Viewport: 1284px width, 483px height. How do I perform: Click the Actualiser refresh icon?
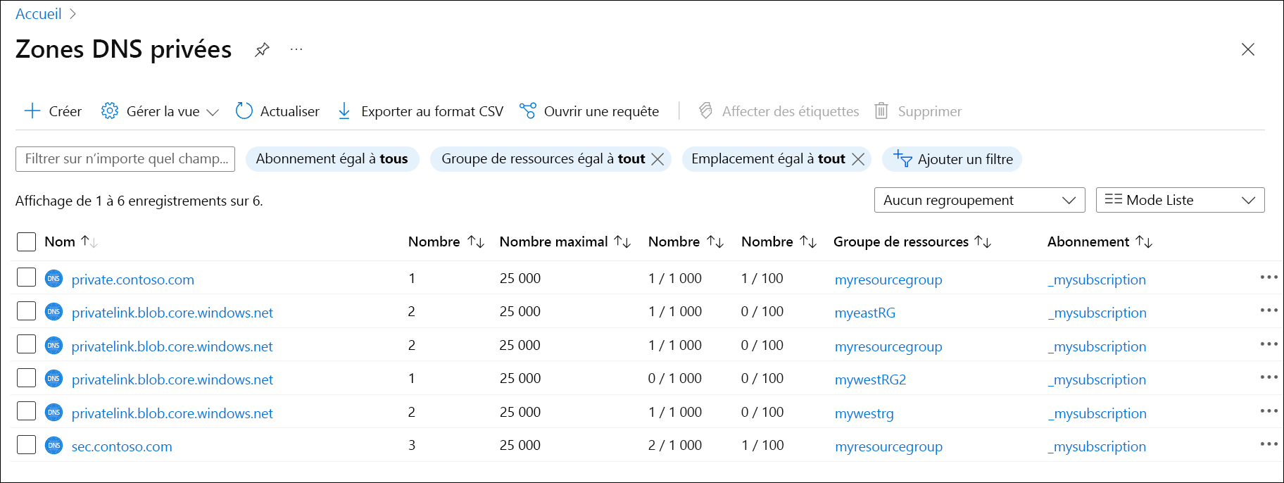(244, 111)
